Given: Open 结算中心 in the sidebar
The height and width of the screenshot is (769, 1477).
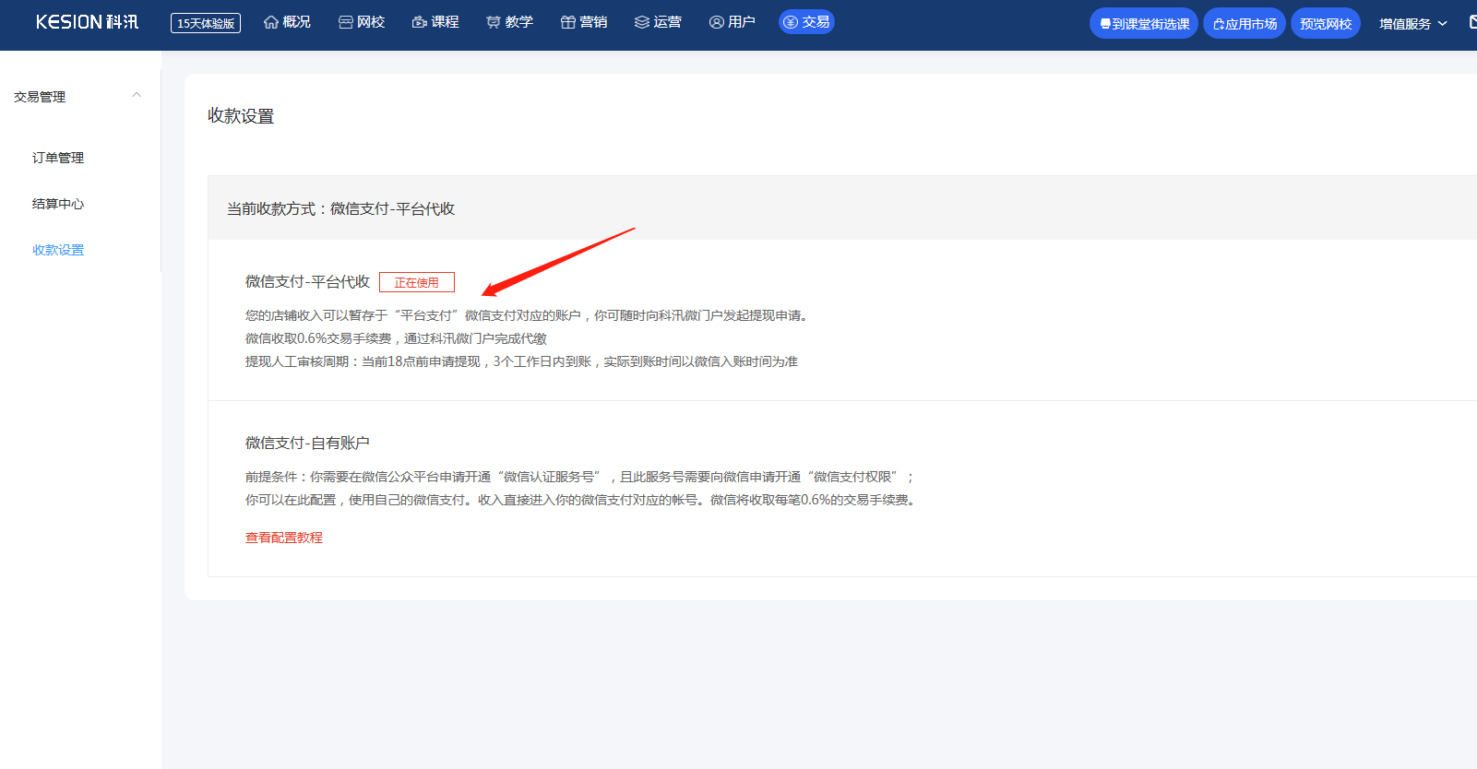Looking at the screenshot, I should click(x=58, y=204).
